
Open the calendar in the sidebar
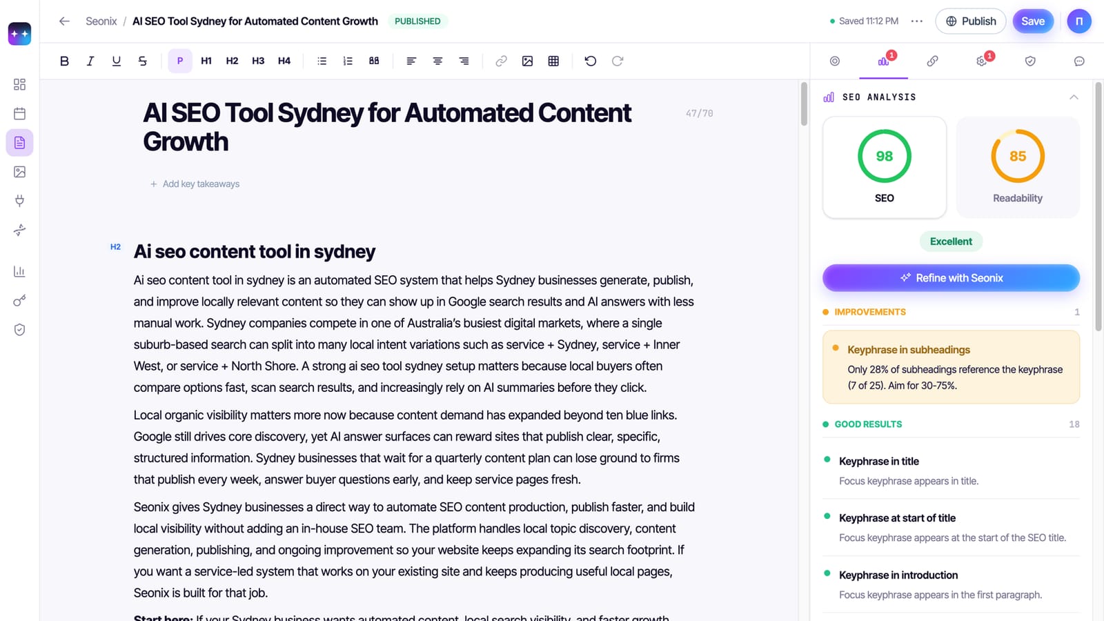pos(19,113)
